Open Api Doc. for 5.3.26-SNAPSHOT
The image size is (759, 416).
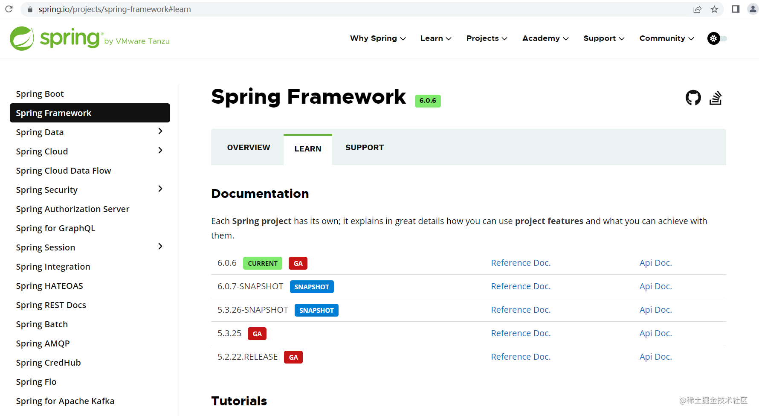655,310
